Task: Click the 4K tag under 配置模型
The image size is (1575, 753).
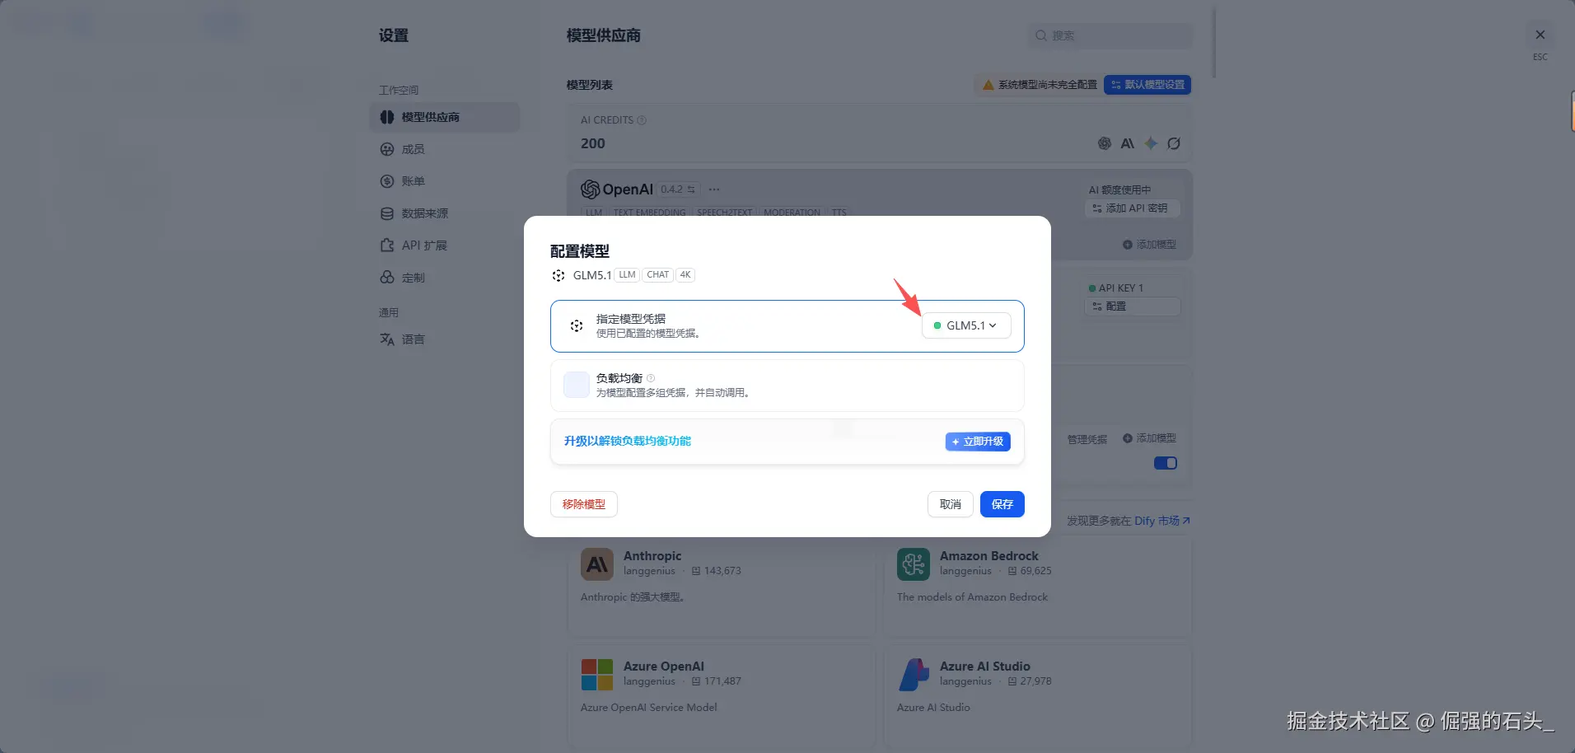Action: [685, 275]
